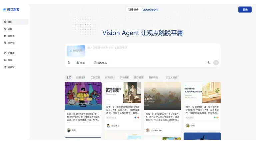
Task: Open the 新学期社团招新 template thumbnail
Action: click(83, 96)
